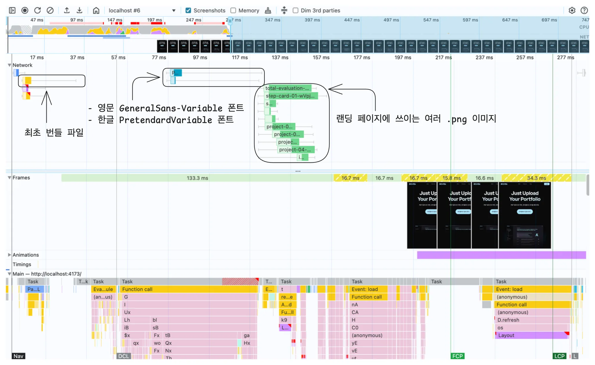This screenshot has width=595, height=365.
Task: Enable the Memory checkbox
Action: 233,10
